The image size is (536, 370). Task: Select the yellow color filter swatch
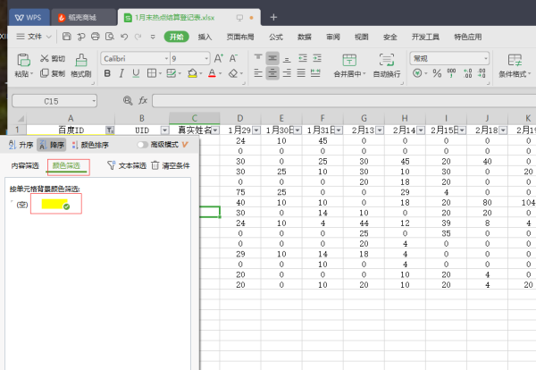(55, 205)
